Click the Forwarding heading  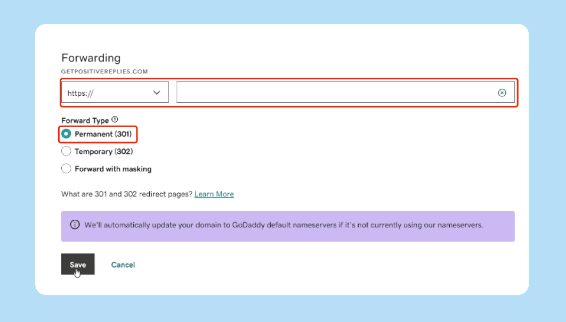point(91,58)
